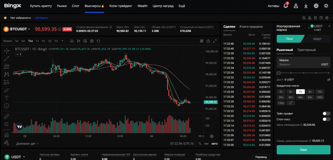Open the notifications bell
This screenshot has height=160, width=333.
286,6
